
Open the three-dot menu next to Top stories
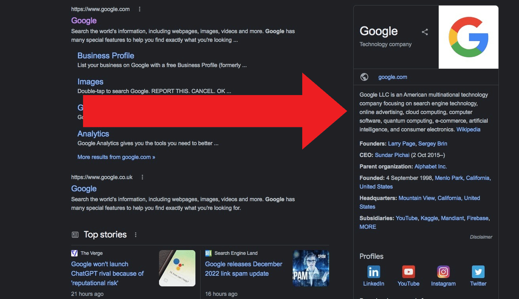tap(136, 235)
